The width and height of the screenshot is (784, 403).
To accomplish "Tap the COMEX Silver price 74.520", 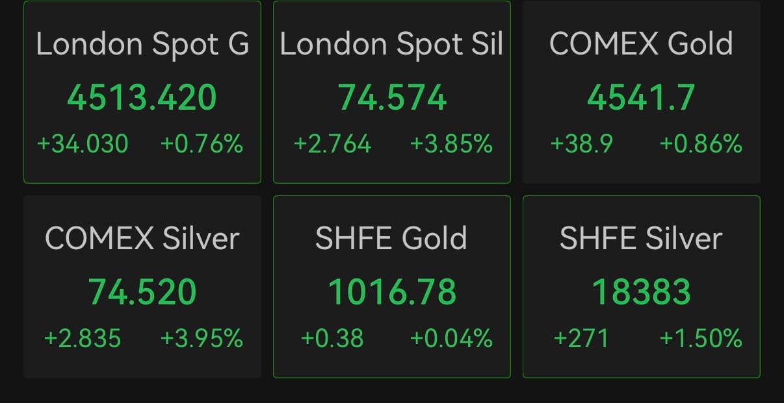I will (x=142, y=291).
